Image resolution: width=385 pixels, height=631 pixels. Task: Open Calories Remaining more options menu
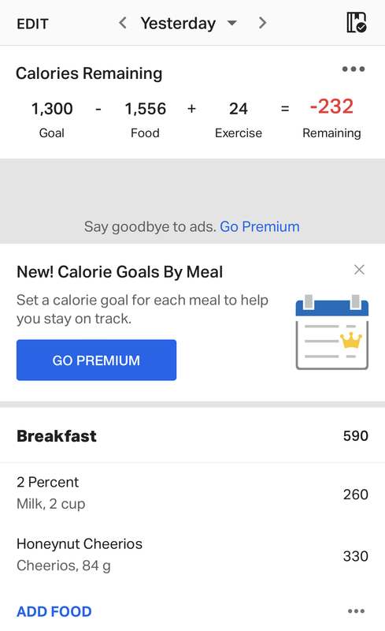point(354,69)
